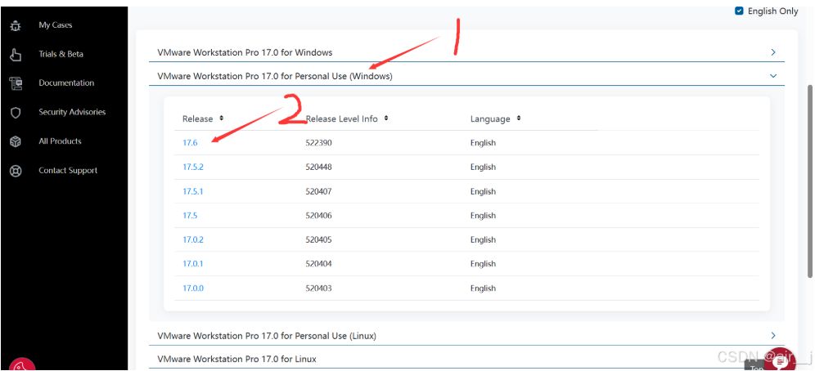815x371 pixels.
Task: Click the Release column header
Action: click(197, 118)
